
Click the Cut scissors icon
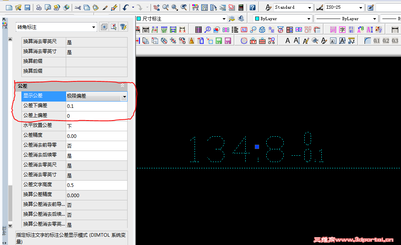pyautogui.click(x=78, y=8)
